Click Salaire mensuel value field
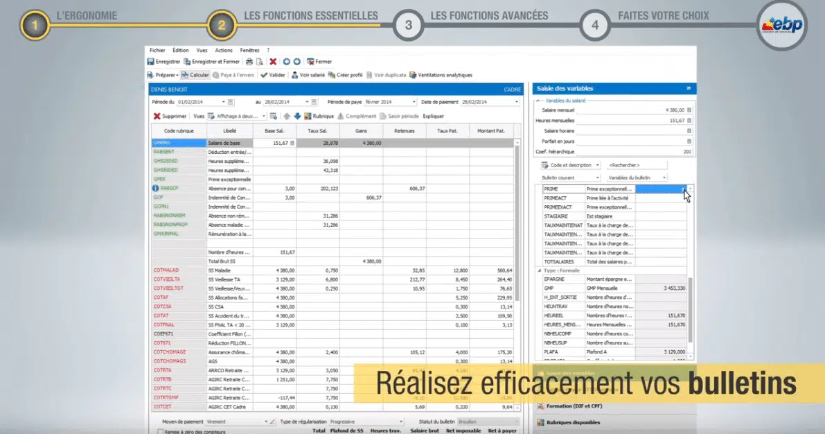 coord(634,110)
